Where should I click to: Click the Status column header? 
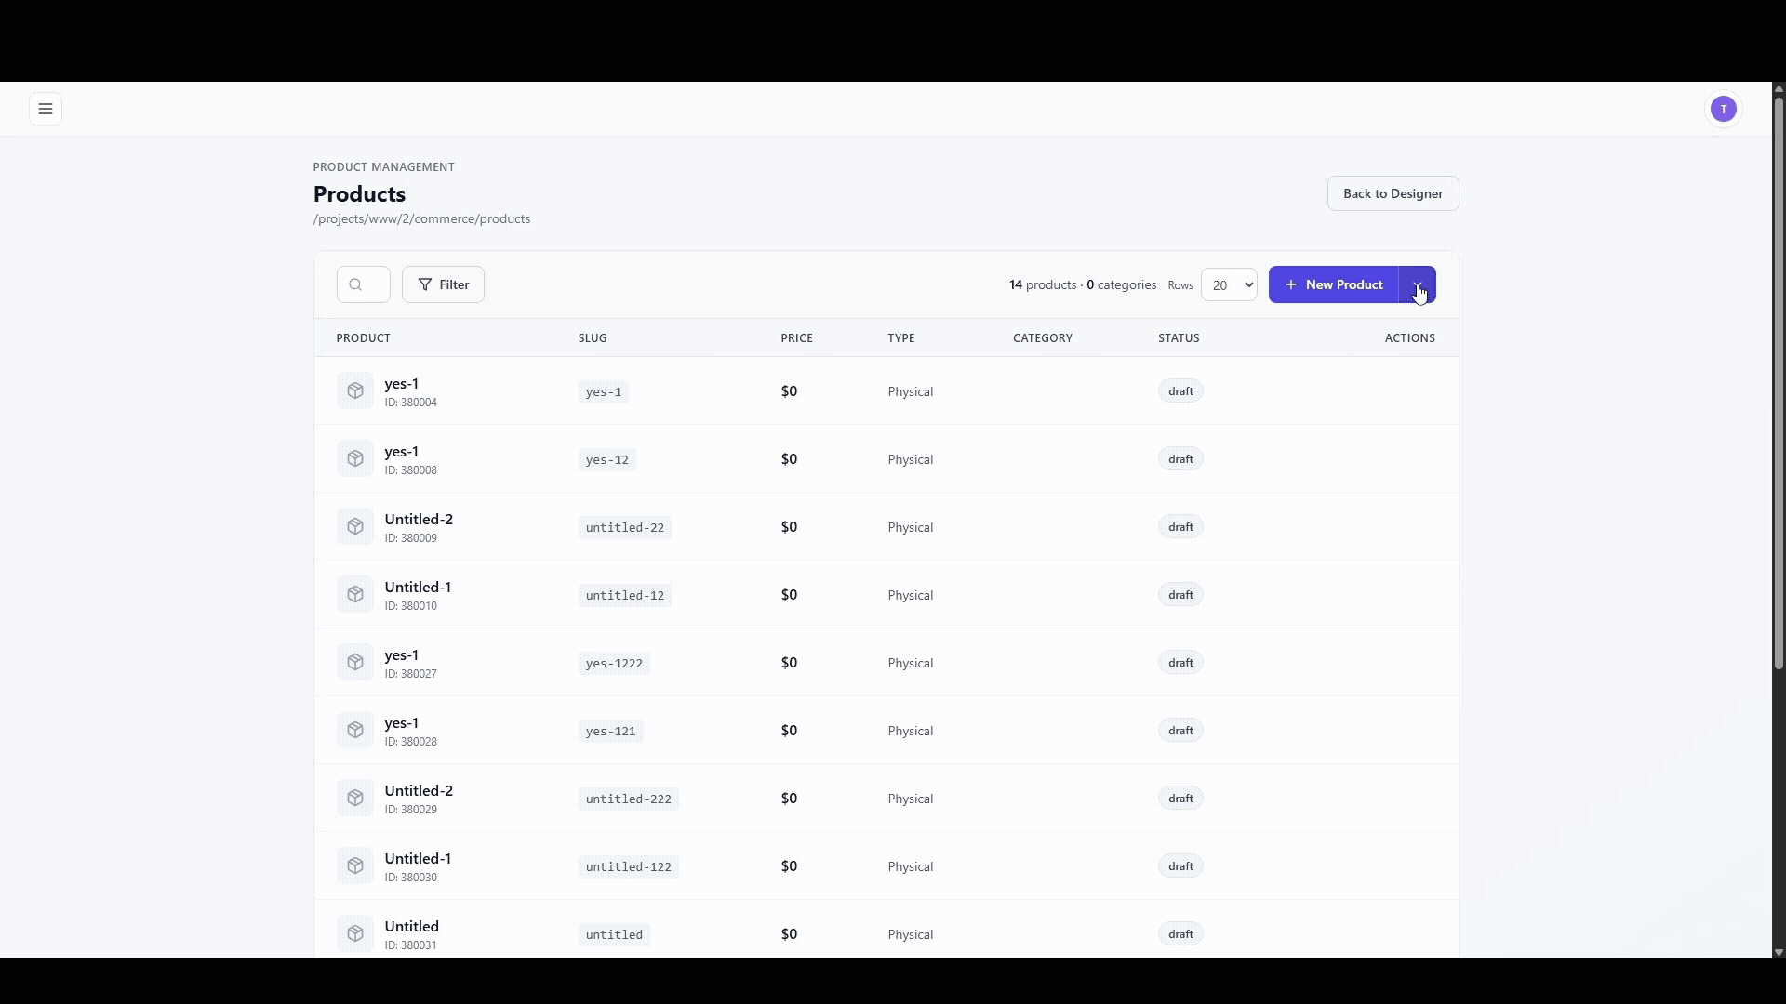click(1178, 337)
